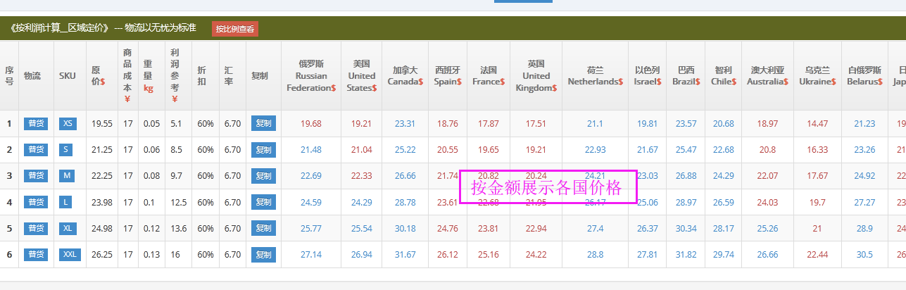The image size is (906, 290).
Task: Click 复制 button in row 4
Action: tap(263, 202)
